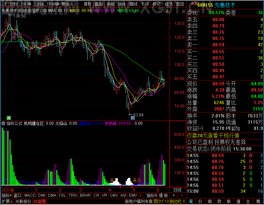Switch to the 1分钟 chart
264x205 pixels.
click(x=26, y=4)
